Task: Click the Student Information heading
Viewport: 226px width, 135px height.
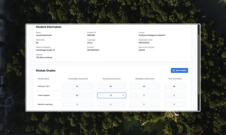Action: 49,27
